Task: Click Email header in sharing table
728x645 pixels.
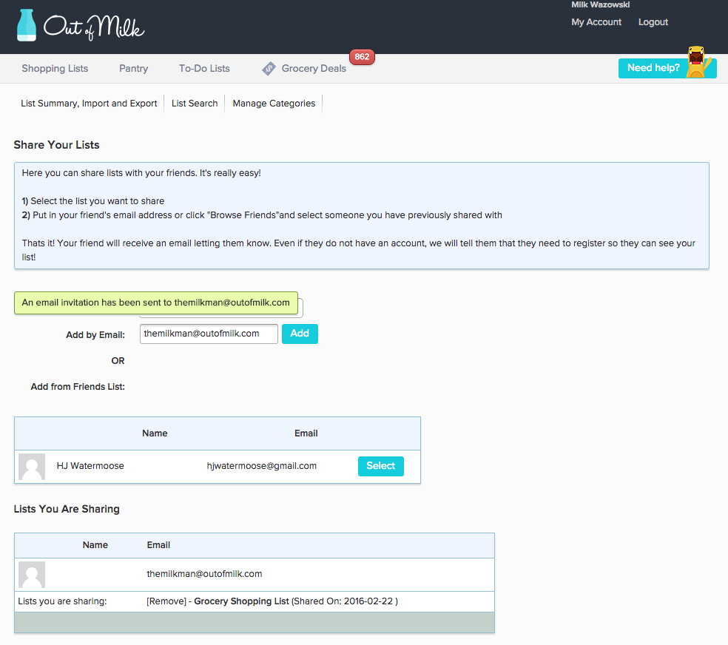Action: tap(158, 545)
